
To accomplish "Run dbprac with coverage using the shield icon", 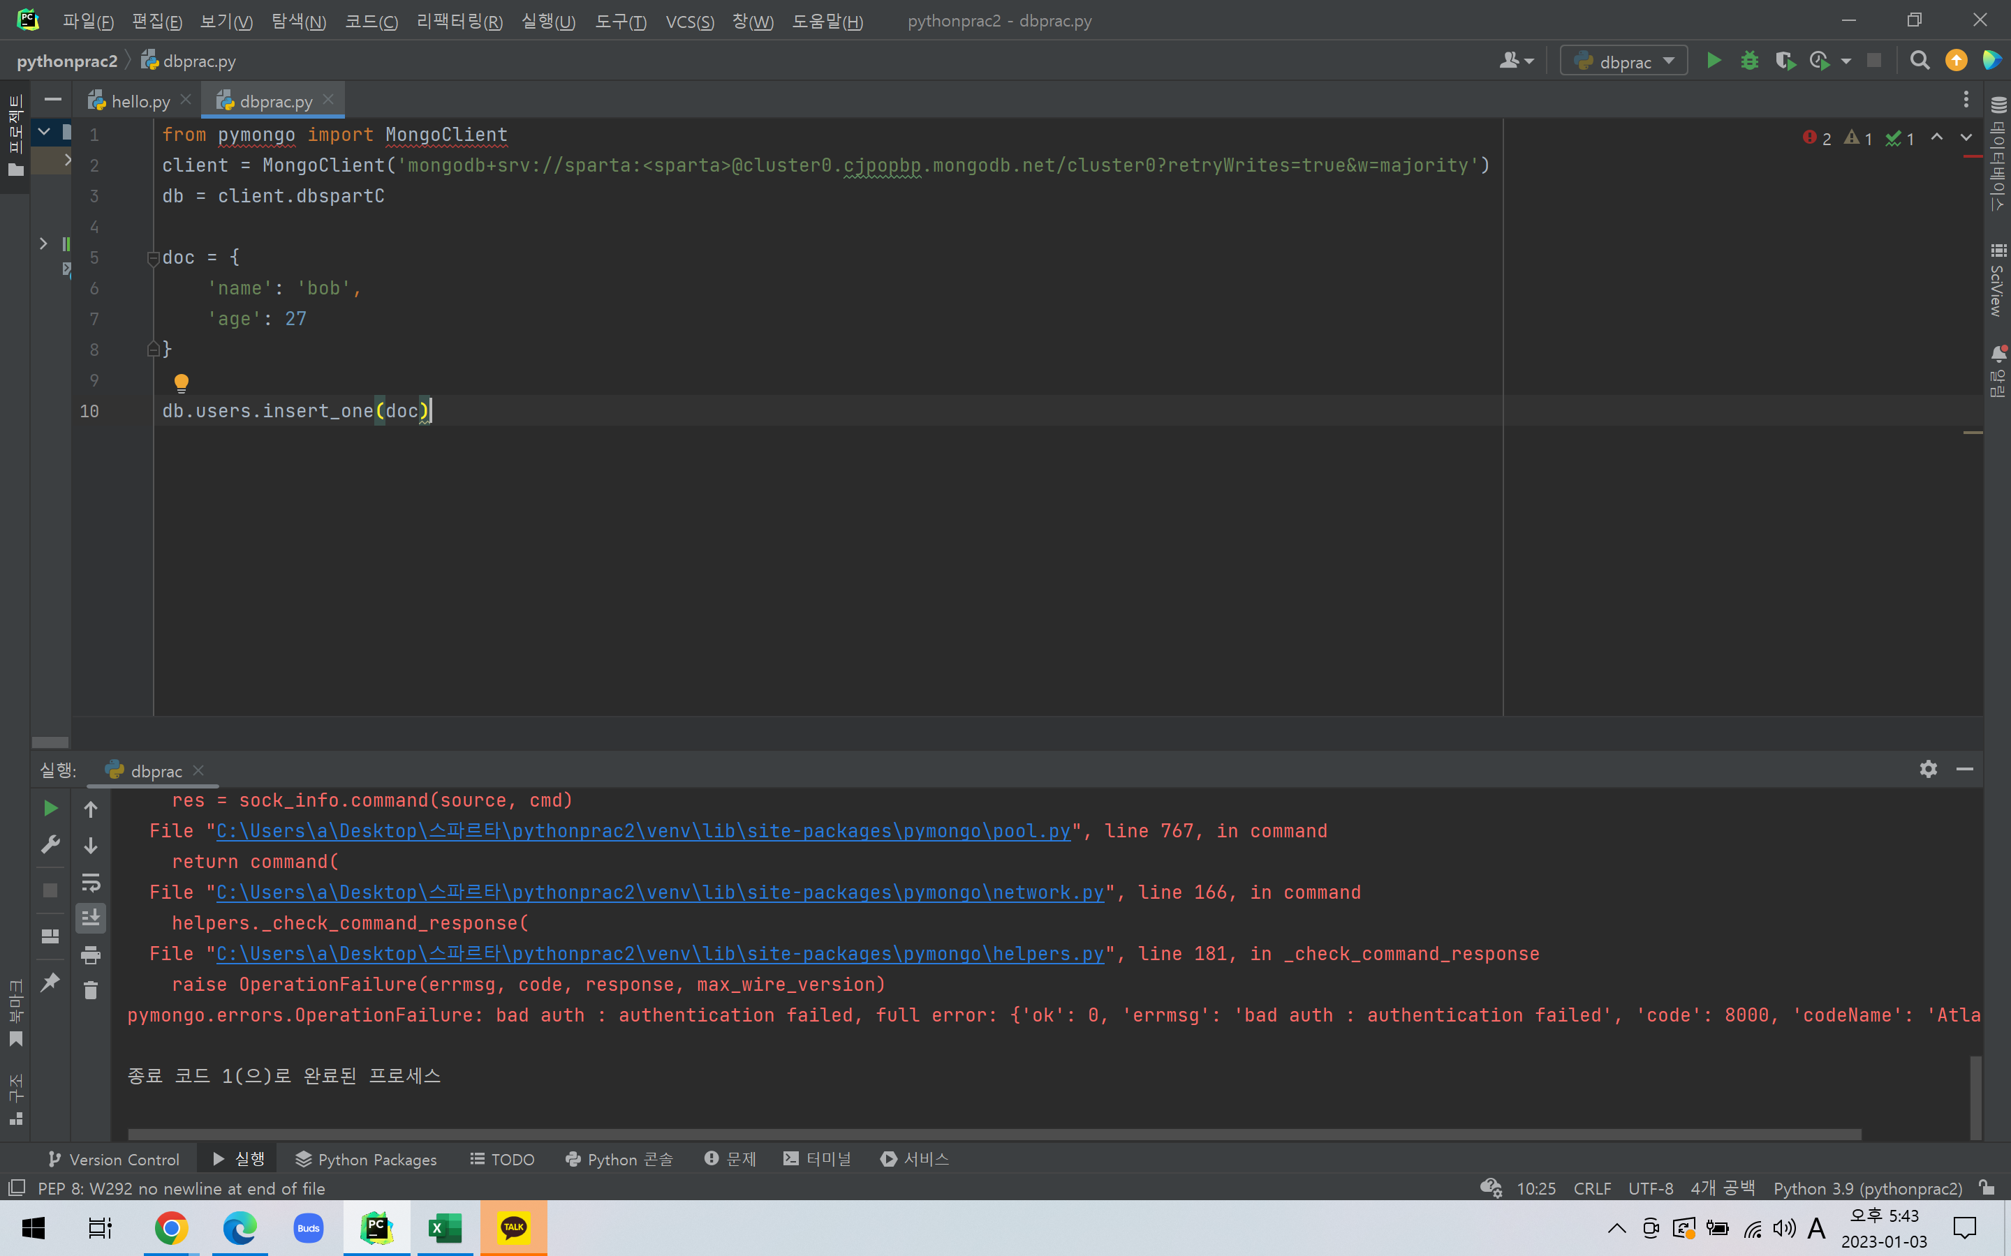I will [x=1784, y=61].
